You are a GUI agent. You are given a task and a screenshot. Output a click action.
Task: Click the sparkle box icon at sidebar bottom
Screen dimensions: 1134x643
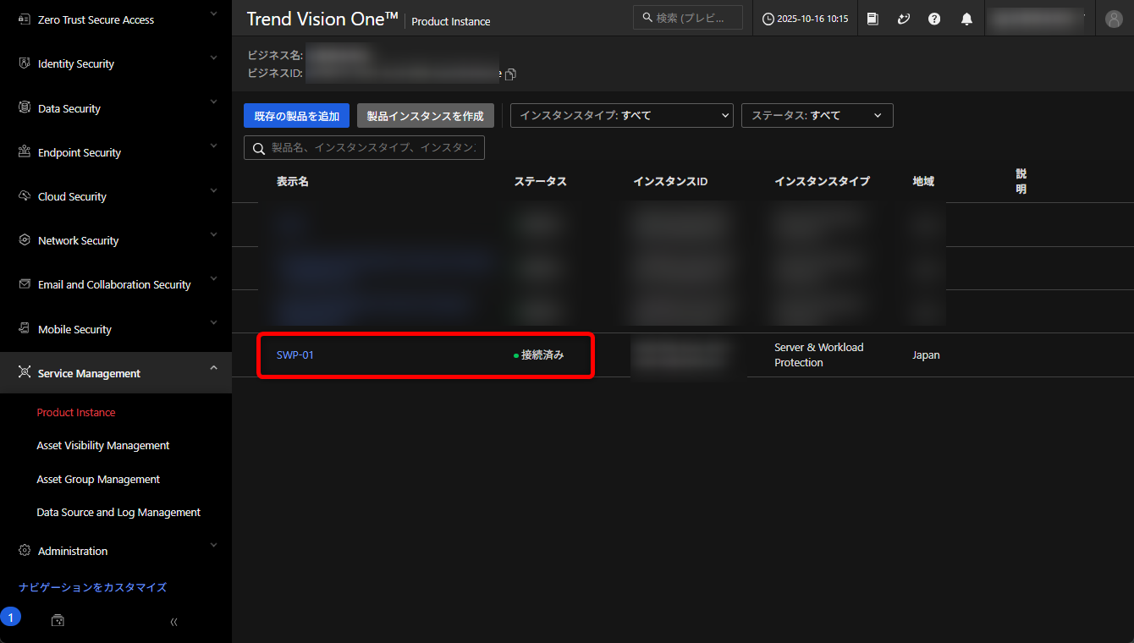coord(58,620)
